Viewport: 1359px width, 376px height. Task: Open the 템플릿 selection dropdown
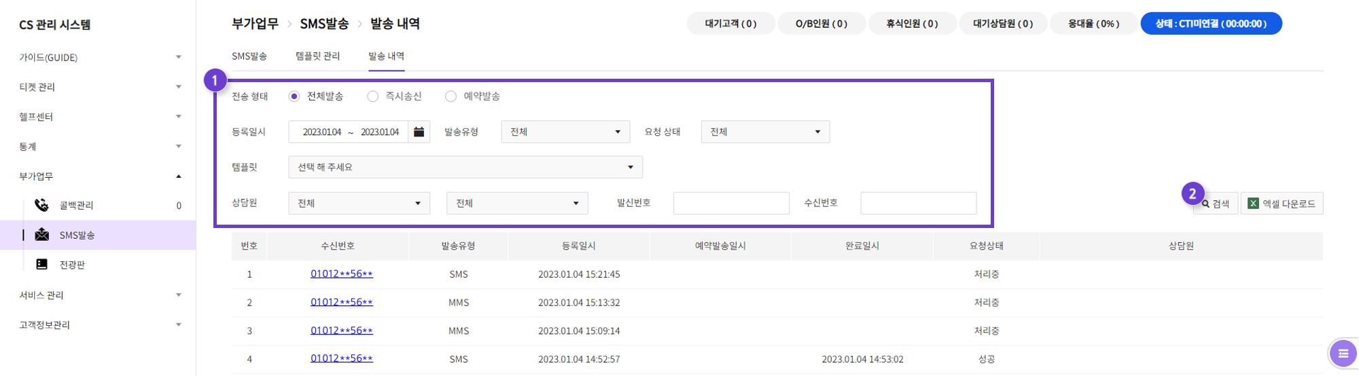(465, 167)
